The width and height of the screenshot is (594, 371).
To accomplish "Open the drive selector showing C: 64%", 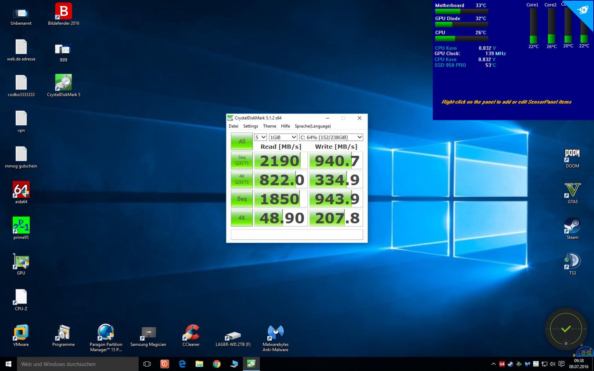I will click(x=331, y=137).
